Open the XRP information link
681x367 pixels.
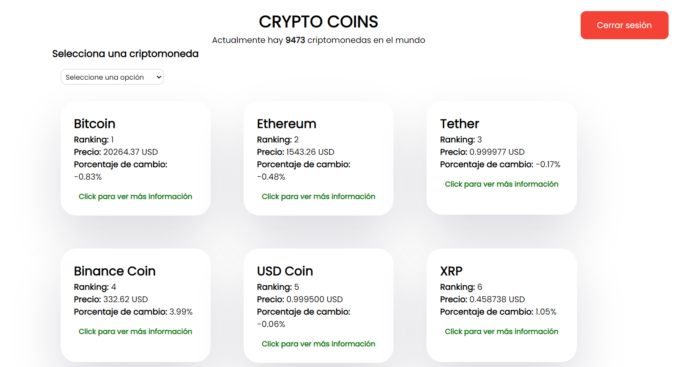[501, 331]
